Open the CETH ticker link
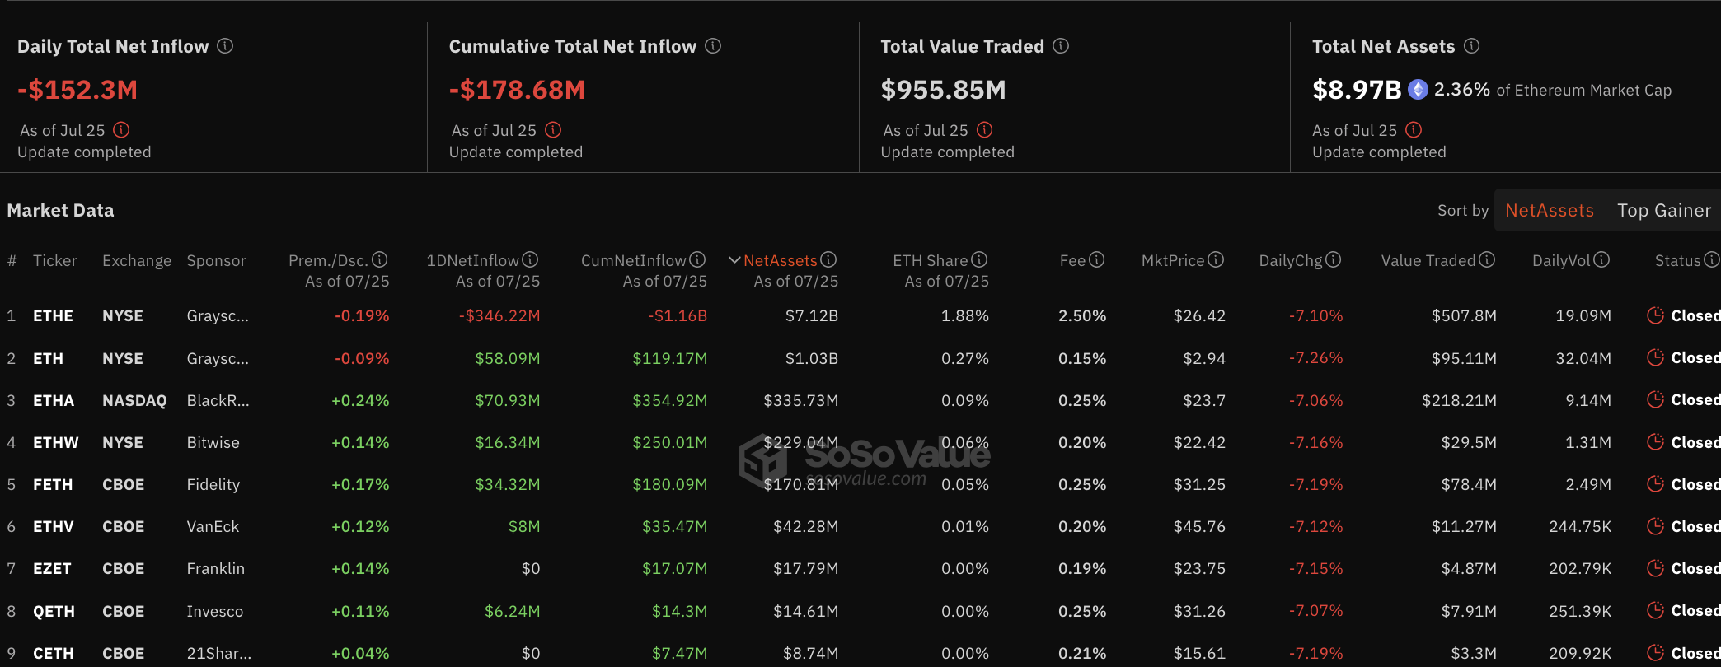This screenshot has height=667, width=1721. pyautogui.click(x=54, y=653)
